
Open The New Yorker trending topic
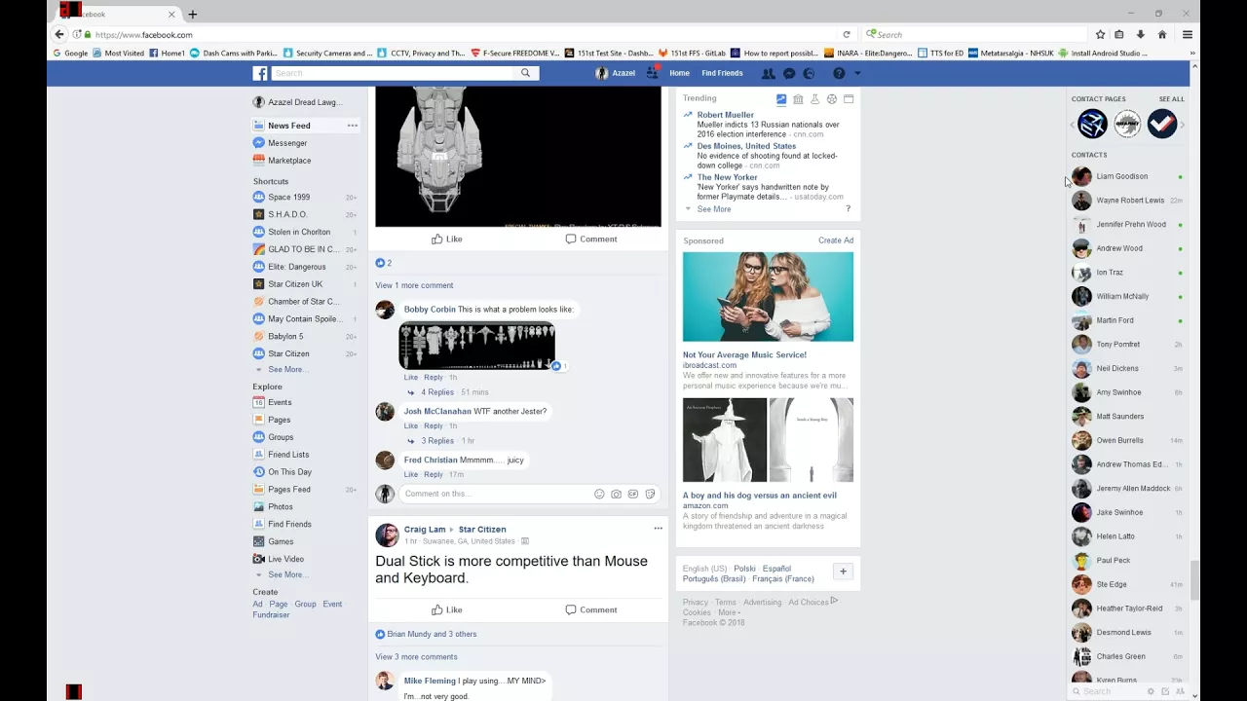tap(727, 177)
